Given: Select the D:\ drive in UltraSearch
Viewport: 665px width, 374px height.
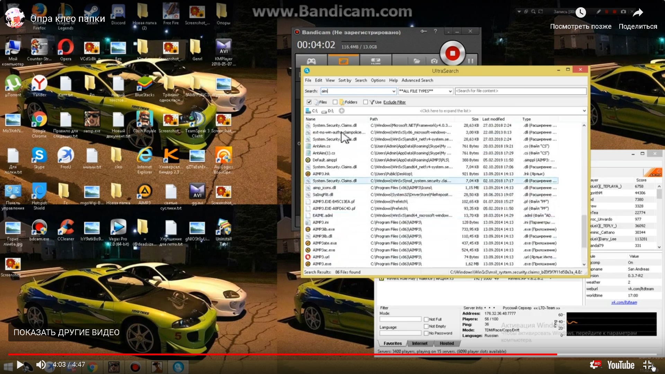Looking at the screenshot, I should 327,111.
